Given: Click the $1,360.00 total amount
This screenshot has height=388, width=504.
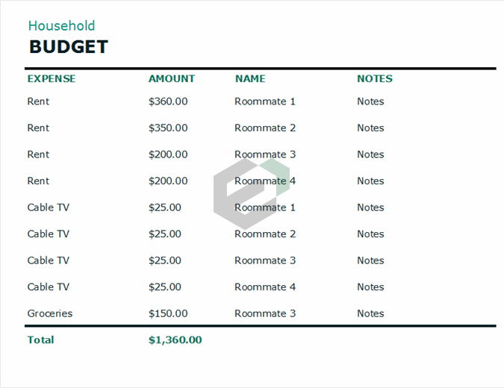Looking at the screenshot, I should coord(175,339).
